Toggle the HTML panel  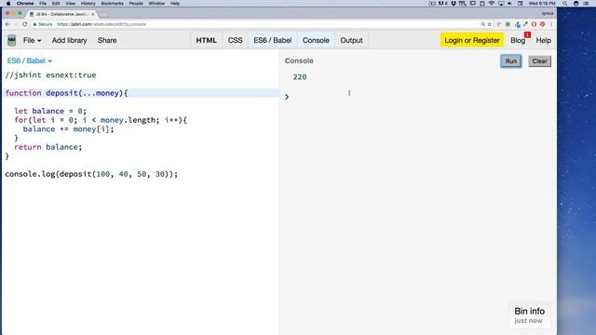click(206, 40)
